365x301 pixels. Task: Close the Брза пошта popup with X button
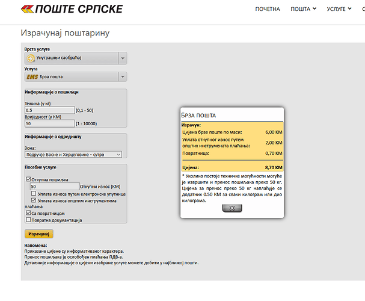coord(232,208)
